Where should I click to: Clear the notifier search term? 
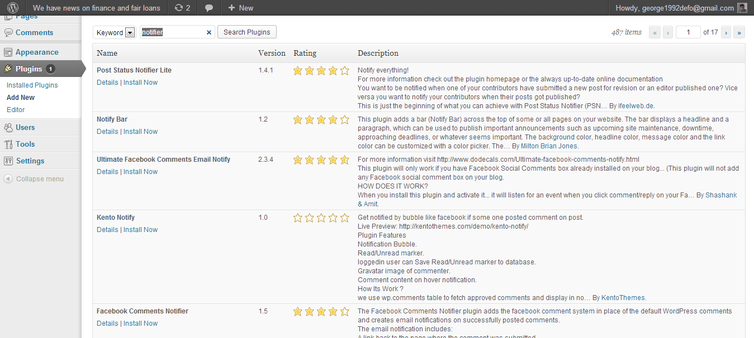tap(208, 32)
